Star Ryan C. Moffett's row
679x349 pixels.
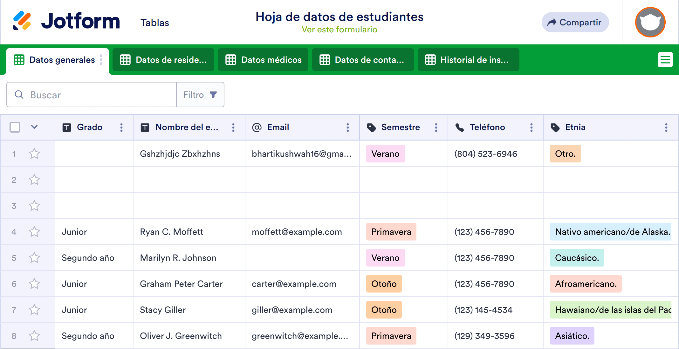[34, 232]
